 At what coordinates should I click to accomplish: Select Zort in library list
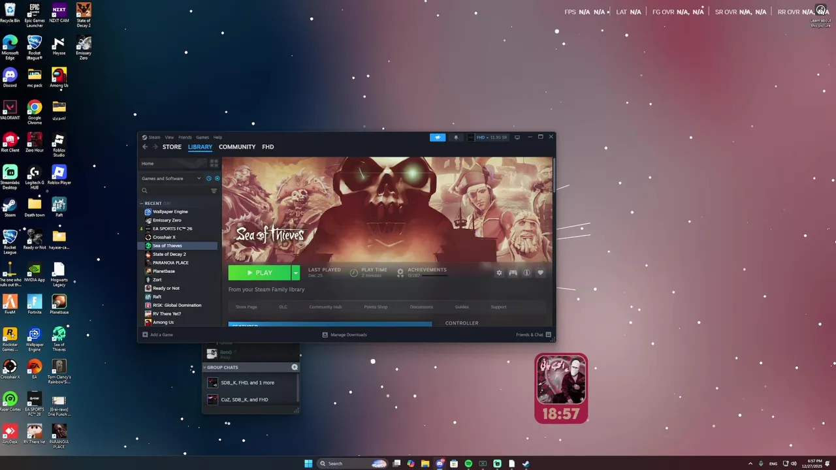(157, 279)
